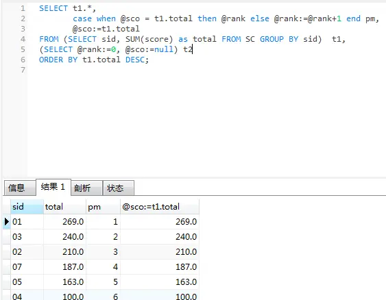The image size is (386, 300).
Task: Click line number 4 in the gutter
Action: tap(23, 39)
